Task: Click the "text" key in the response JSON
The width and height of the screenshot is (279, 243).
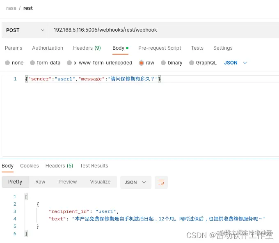Action: point(57,219)
